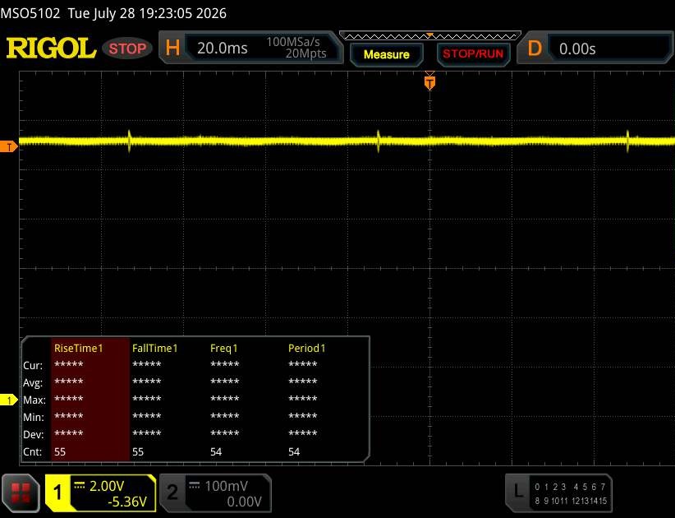This screenshot has height=518, width=675.
Task: Click the Cur: row label
Action: 33,365
